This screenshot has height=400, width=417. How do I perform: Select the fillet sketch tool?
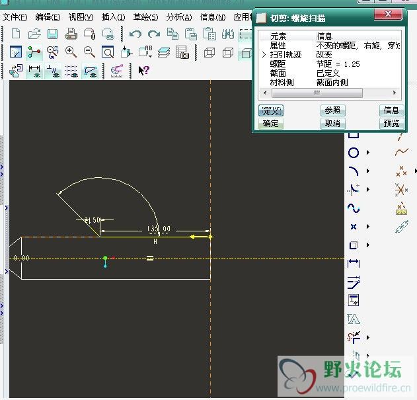354,189
